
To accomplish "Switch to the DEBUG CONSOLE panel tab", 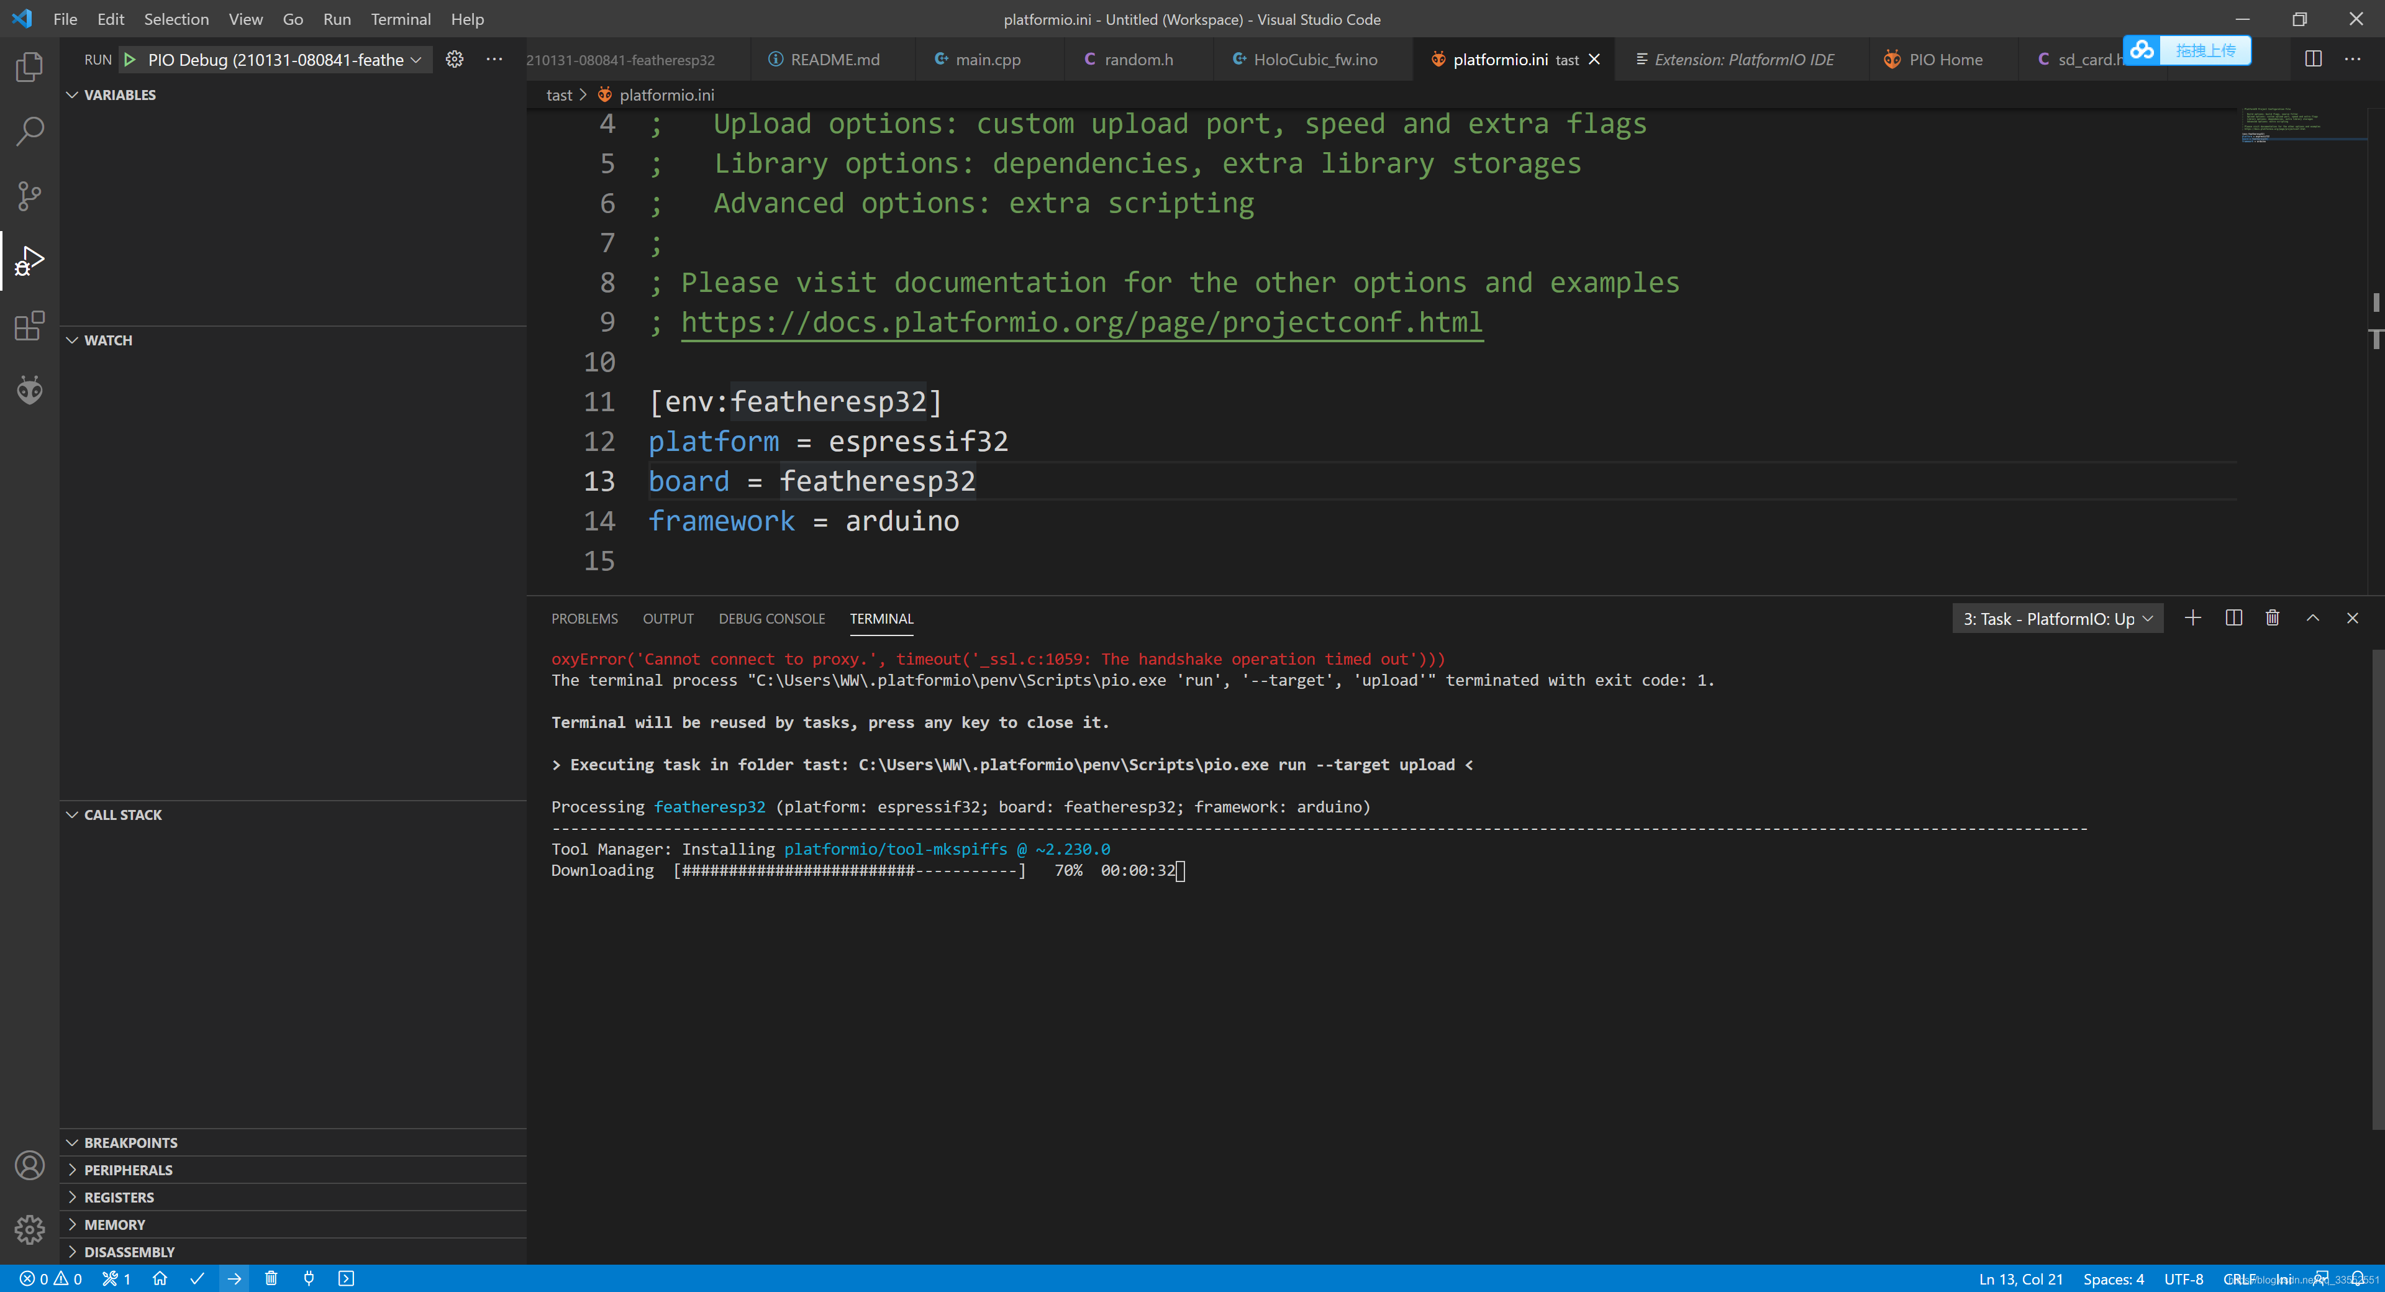I will [771, 619].
